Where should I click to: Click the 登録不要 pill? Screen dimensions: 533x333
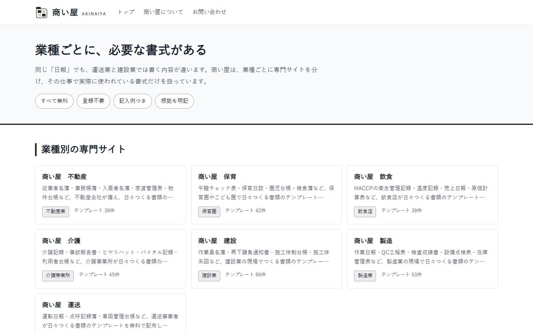coord(93,101)
